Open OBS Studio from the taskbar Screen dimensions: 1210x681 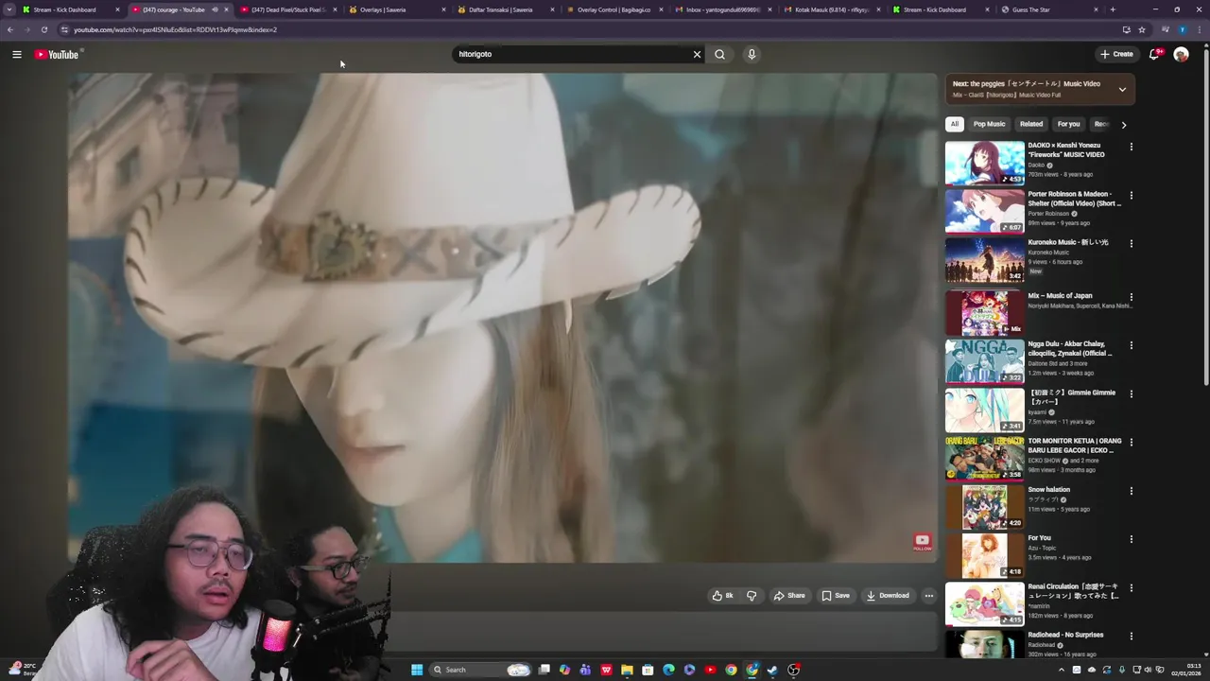(x=793, y=670)
